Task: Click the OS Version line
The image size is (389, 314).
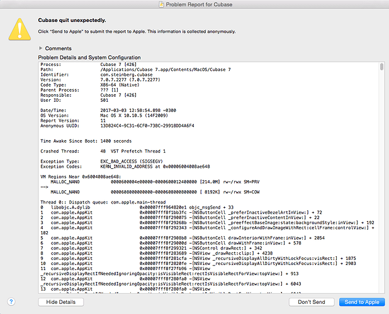Action: (x=104, y=116)
